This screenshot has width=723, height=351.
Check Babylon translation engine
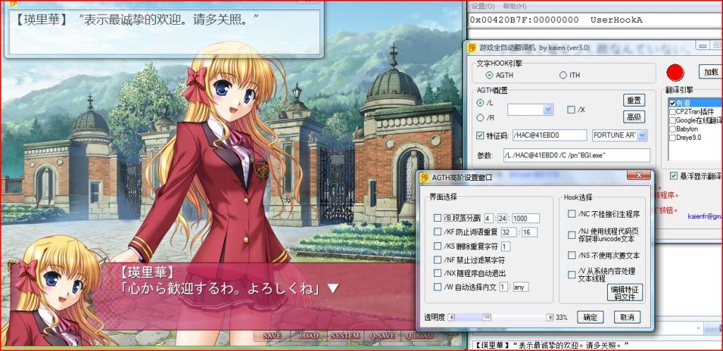(673, 129)
